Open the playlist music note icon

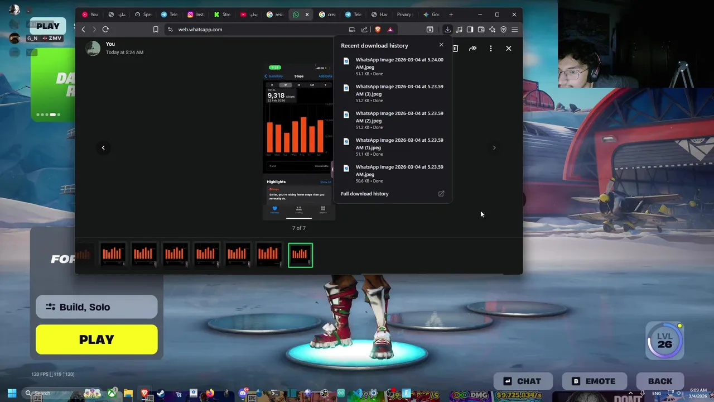pos(459,30)
